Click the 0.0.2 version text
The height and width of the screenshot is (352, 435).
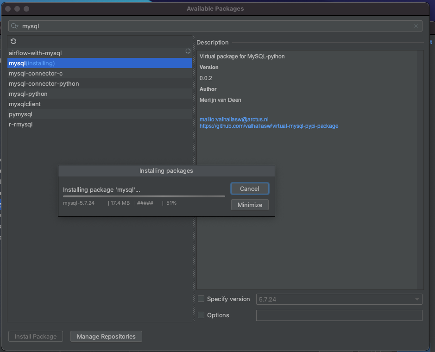[x=206, y=78]
